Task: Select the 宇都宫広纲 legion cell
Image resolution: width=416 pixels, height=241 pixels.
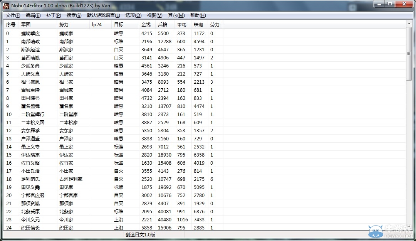Action: tap(33, 195)
